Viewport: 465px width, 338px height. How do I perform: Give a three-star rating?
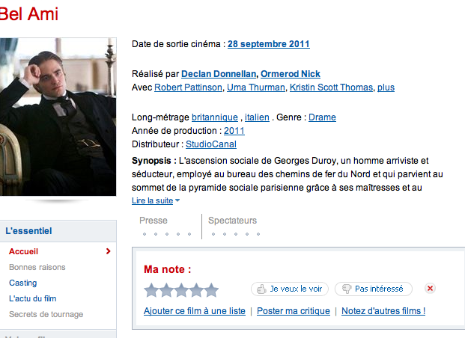[181, 290]
